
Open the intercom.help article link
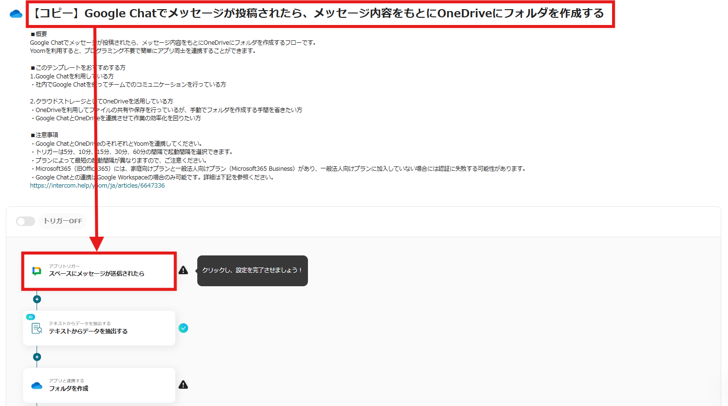(x=97, y=185)
